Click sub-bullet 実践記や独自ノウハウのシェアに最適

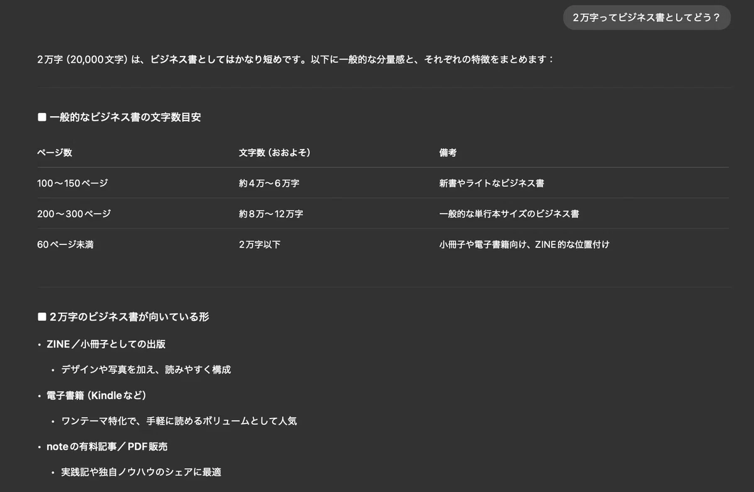(141, 472)
